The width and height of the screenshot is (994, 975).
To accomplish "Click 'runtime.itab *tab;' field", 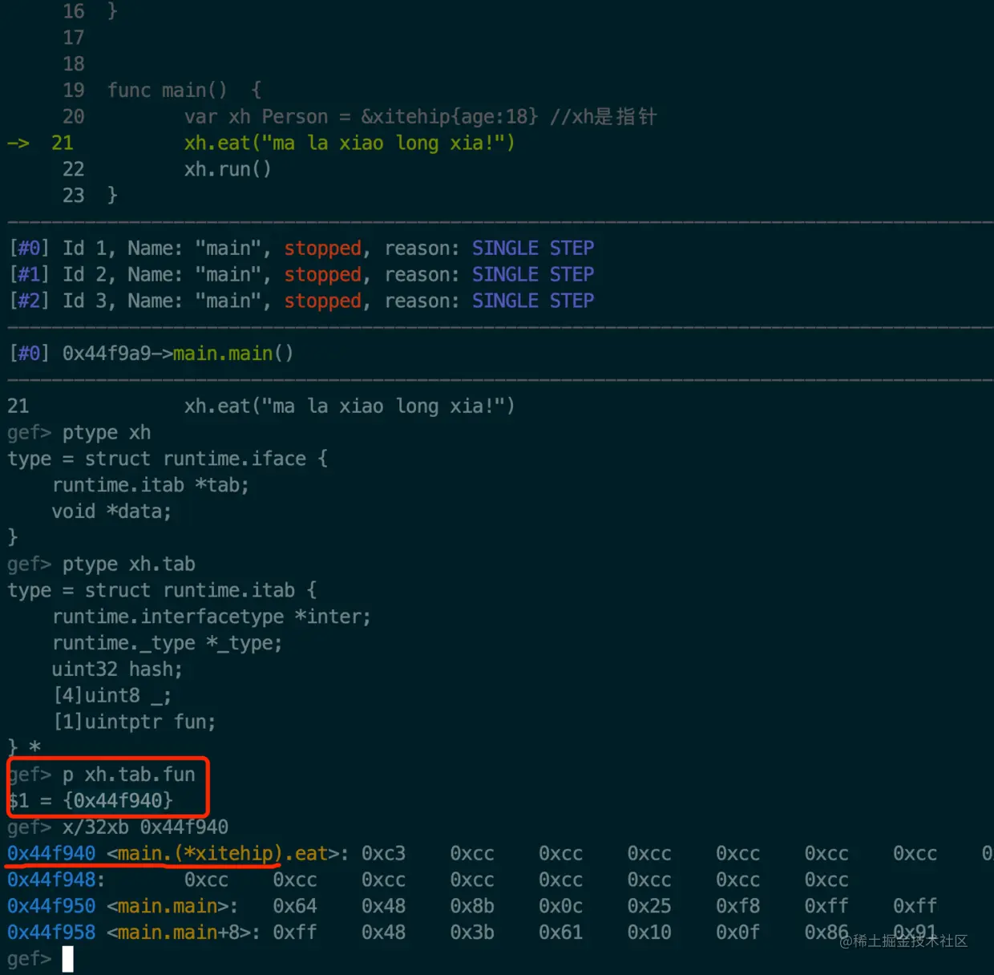I will click(x=151, y=485).
